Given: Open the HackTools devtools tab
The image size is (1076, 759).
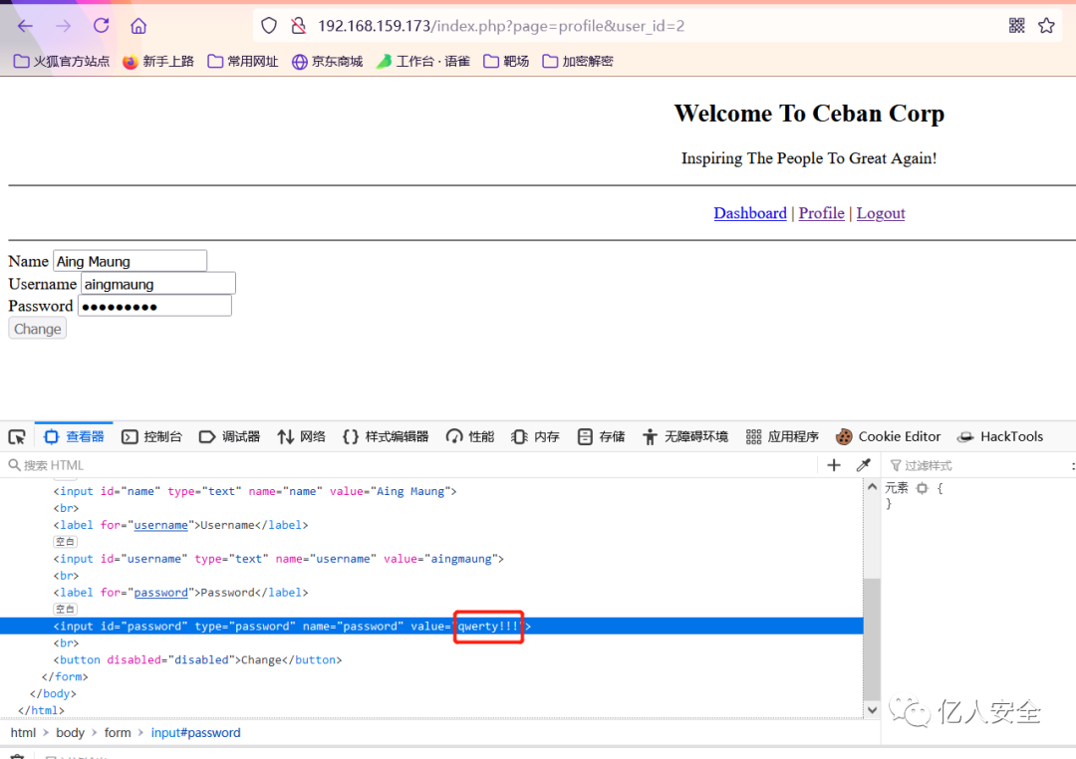Looking at the screenshot, I should [x=1000, y=437].
